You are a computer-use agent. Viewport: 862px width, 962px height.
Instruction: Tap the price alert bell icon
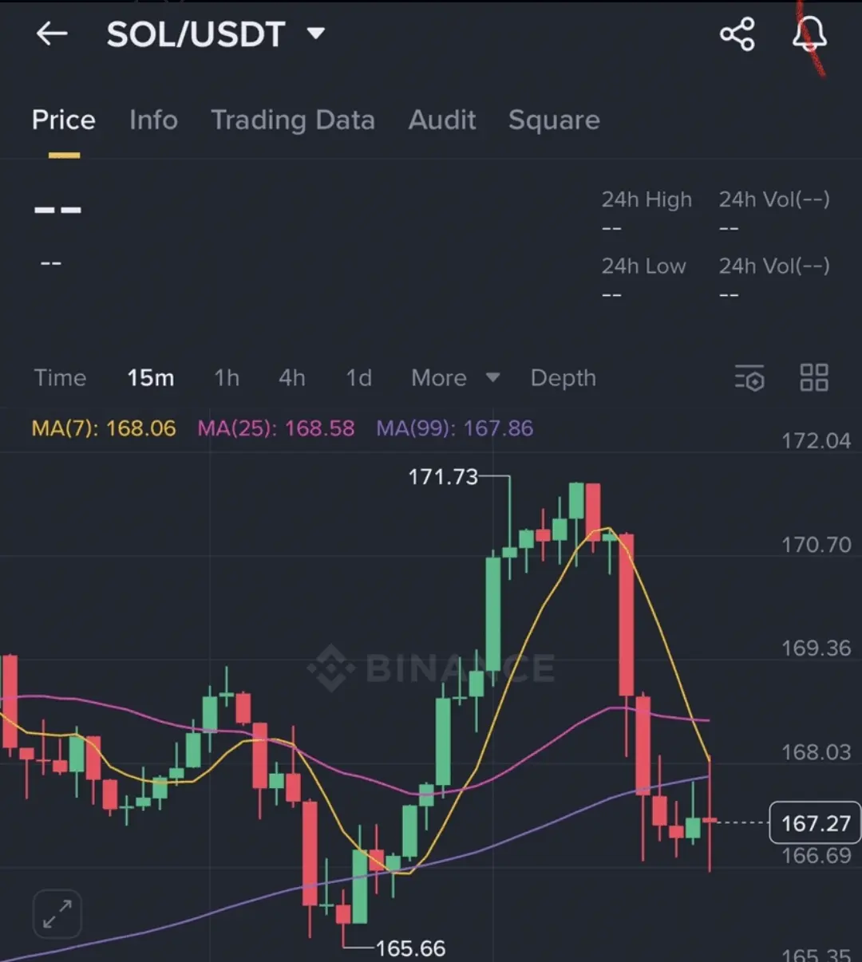(809, 34)
